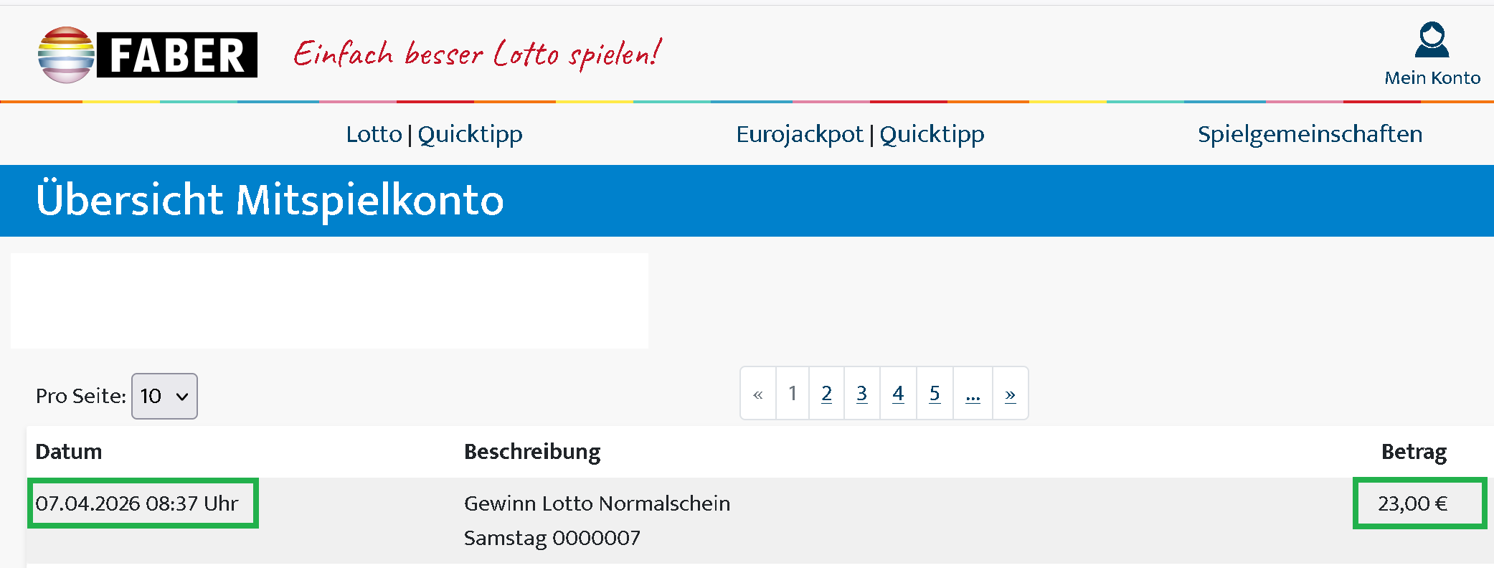The width and height of the screenshot is (1494, 568).
Task: Open the Mein Konto user icon
Action: click(1432, 40)
